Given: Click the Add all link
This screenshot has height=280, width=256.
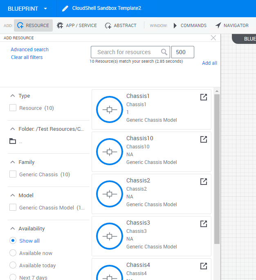Looking at the screenshot, I should pos(209,63).
